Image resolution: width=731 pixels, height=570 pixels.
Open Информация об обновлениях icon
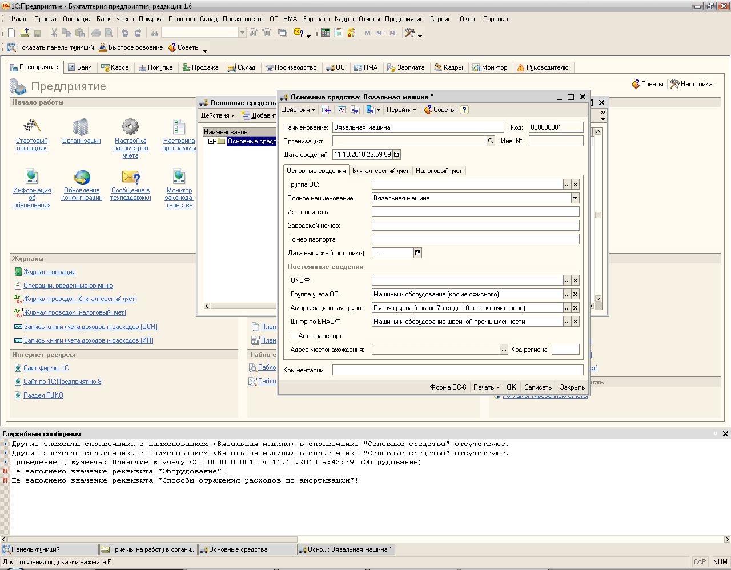(32, 177)
